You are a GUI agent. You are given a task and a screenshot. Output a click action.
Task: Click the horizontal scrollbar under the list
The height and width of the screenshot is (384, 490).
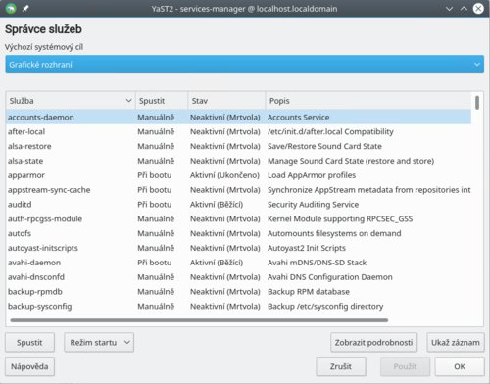[x=199, y=320]
